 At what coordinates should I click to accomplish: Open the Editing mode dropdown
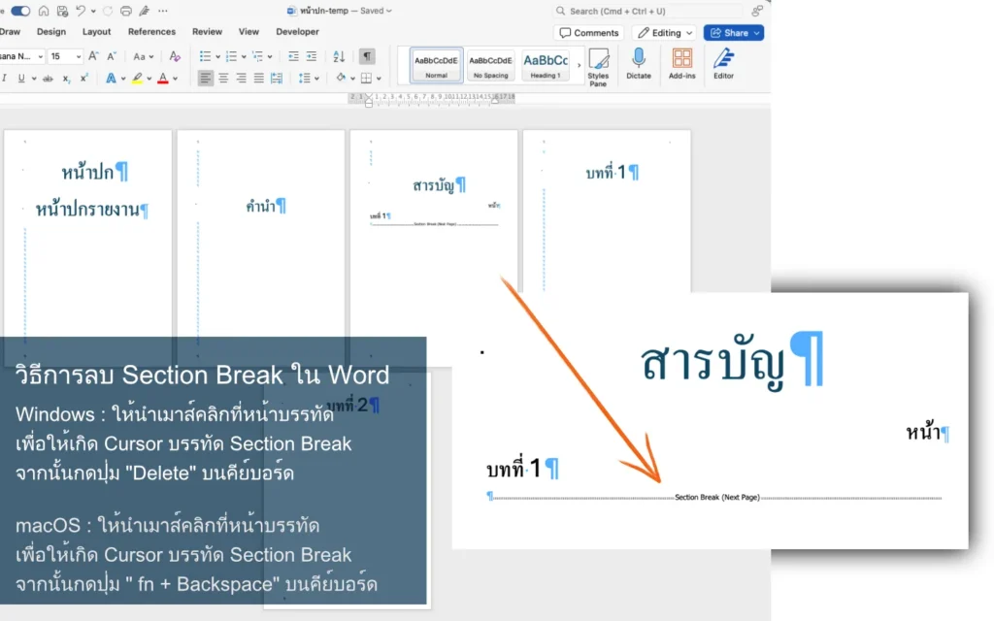coord(665,33)
